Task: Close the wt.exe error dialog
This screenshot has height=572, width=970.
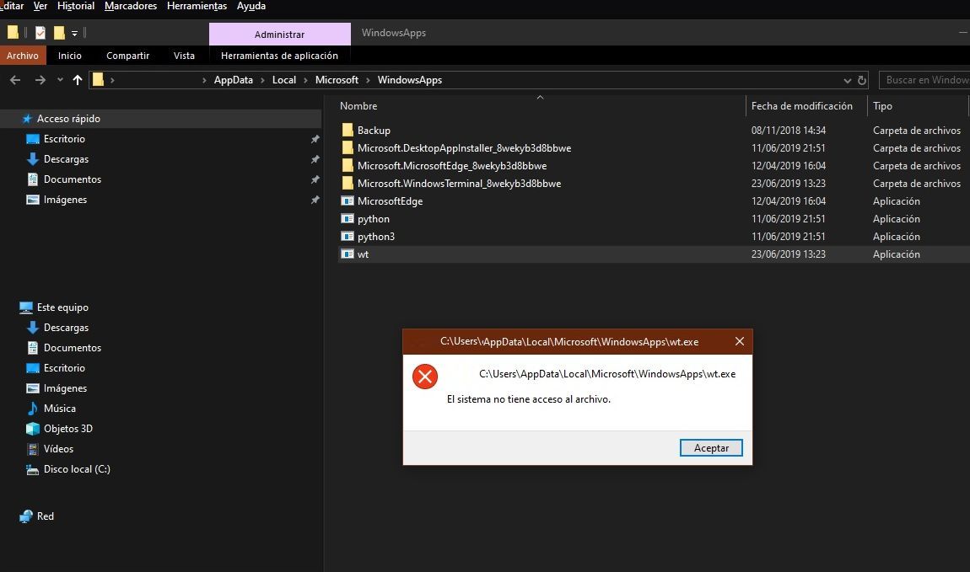Action: (739, 341)
